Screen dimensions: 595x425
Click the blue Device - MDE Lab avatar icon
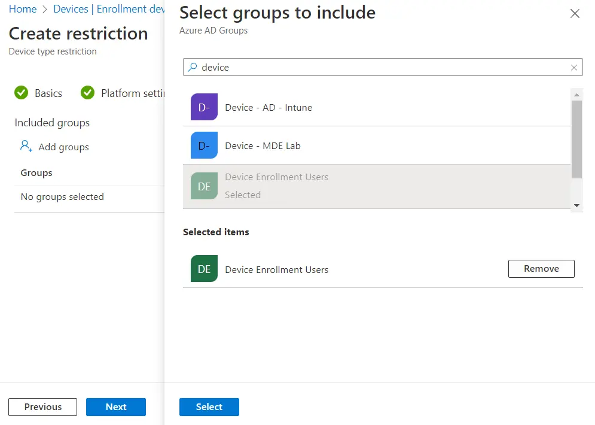[x=204, y=145]
